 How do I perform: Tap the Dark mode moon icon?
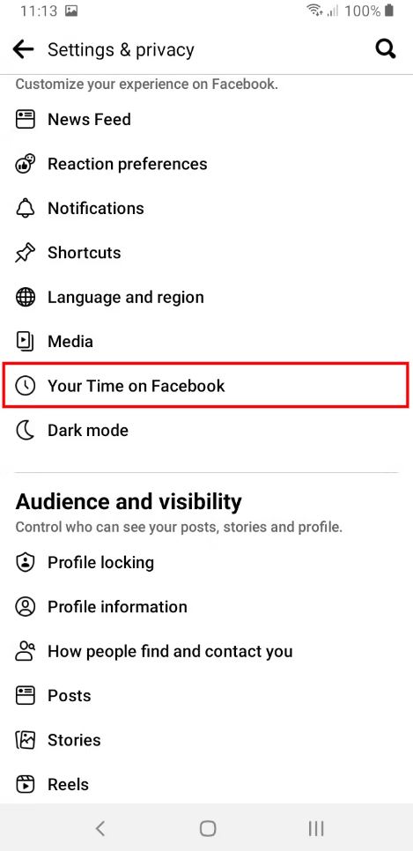pos(25,431)
